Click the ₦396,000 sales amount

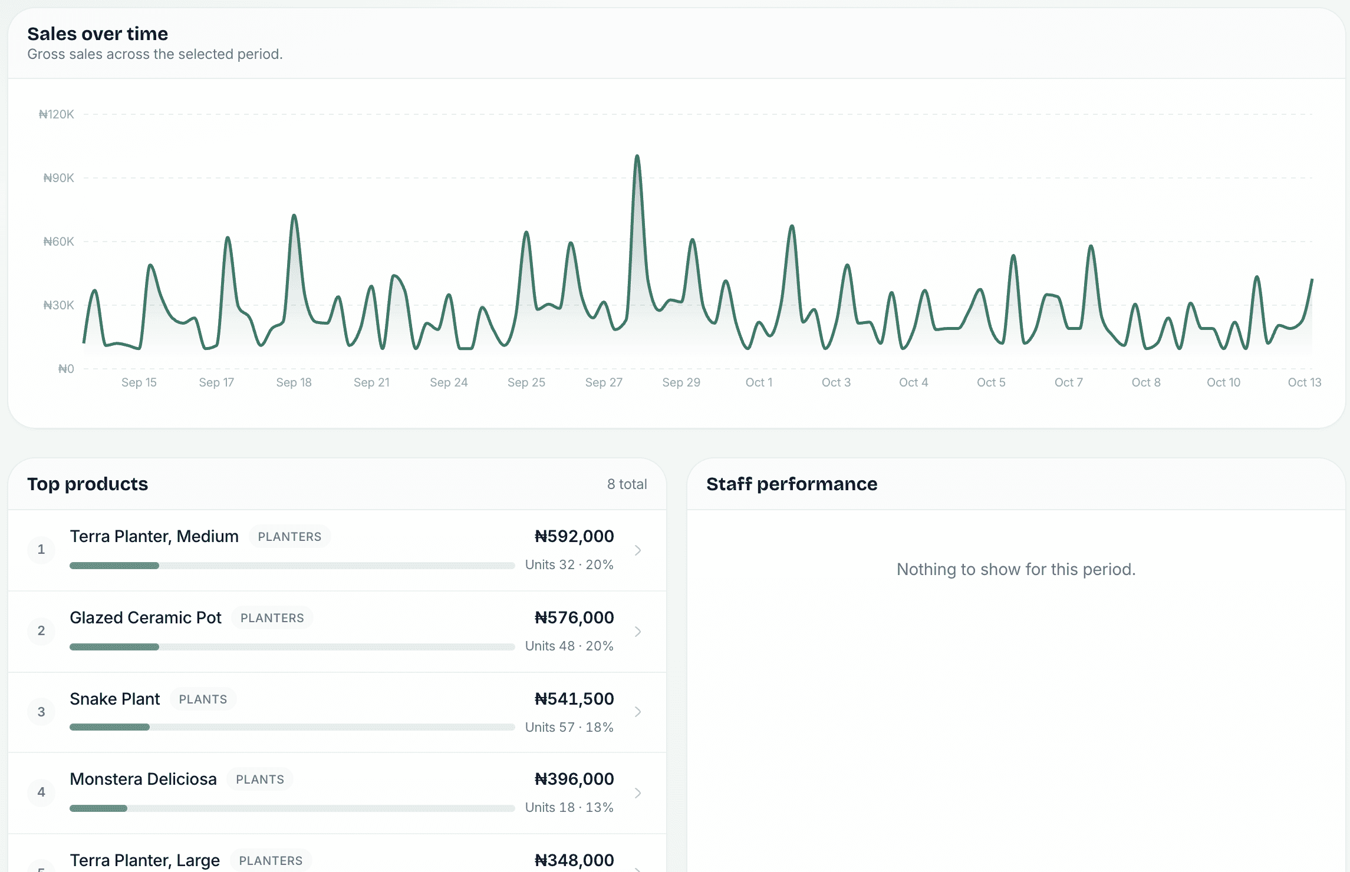(574, 779)
